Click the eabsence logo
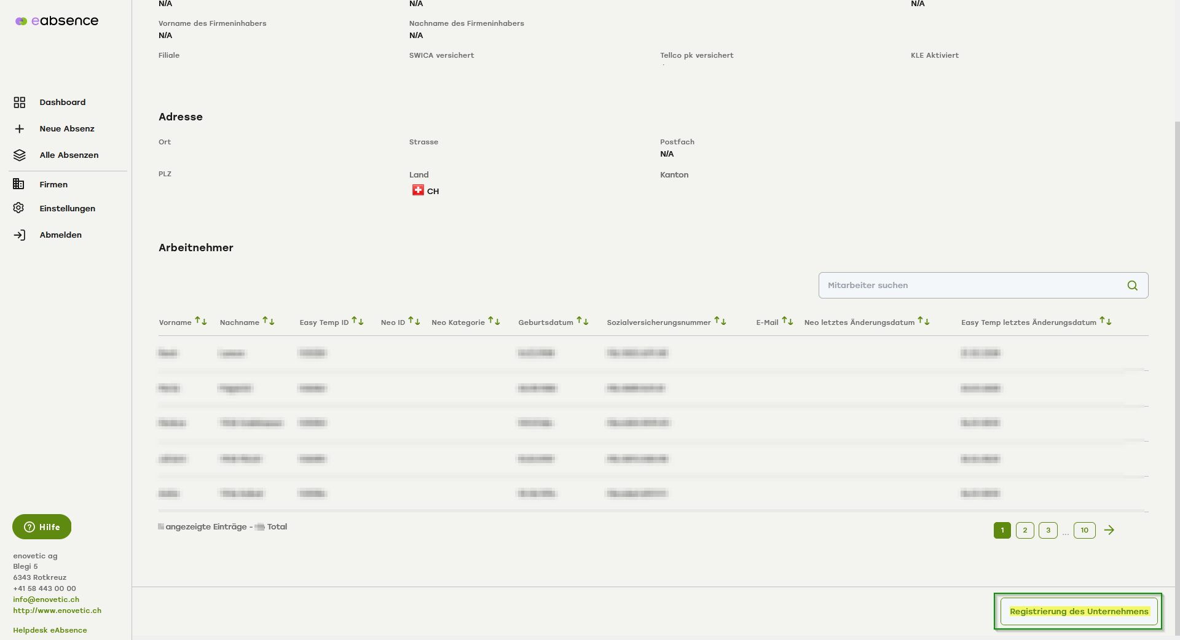Image resolution: width=1180 pixels, height=640 pixels. (x=57, y=21)
